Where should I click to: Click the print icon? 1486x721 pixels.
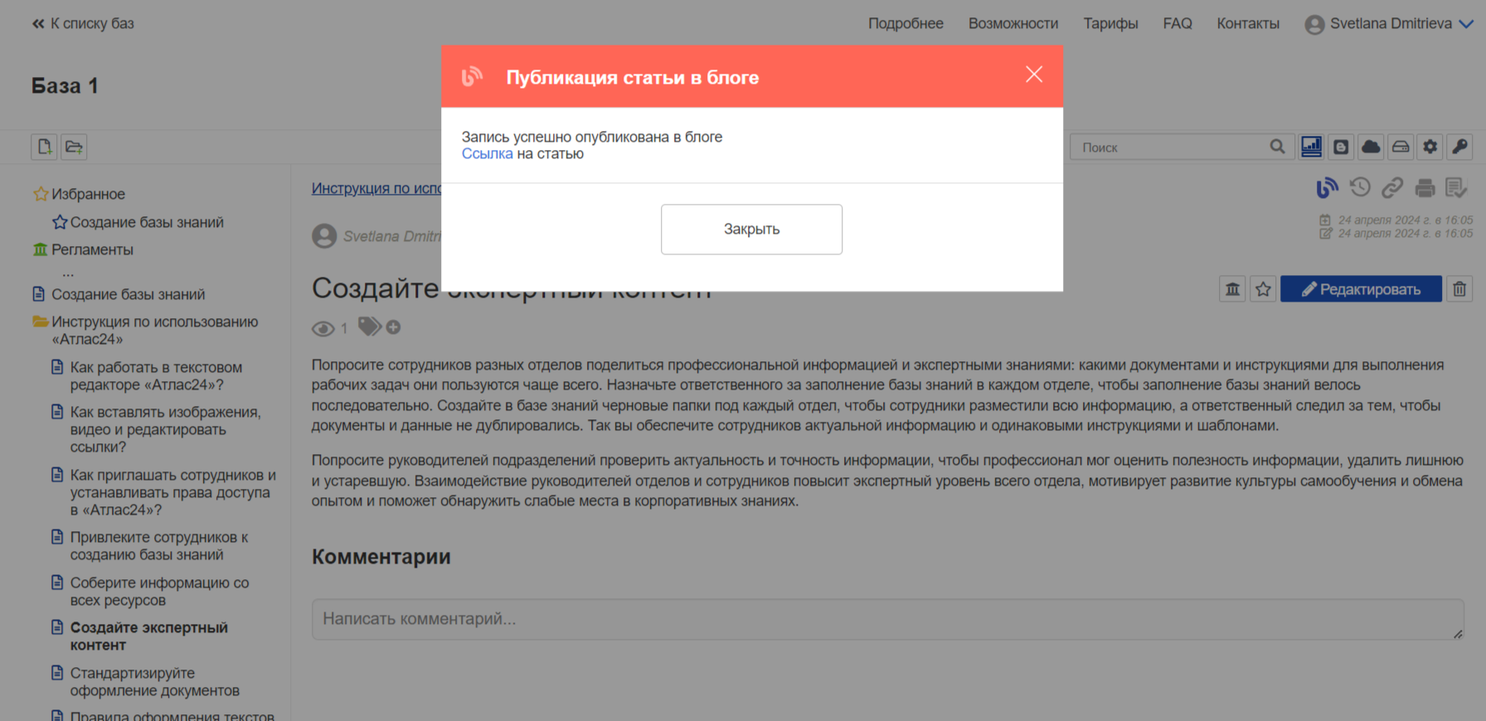(1425, 188)
